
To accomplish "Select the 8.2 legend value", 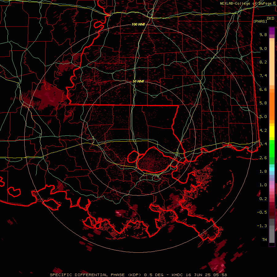I will tap(263, 62).
